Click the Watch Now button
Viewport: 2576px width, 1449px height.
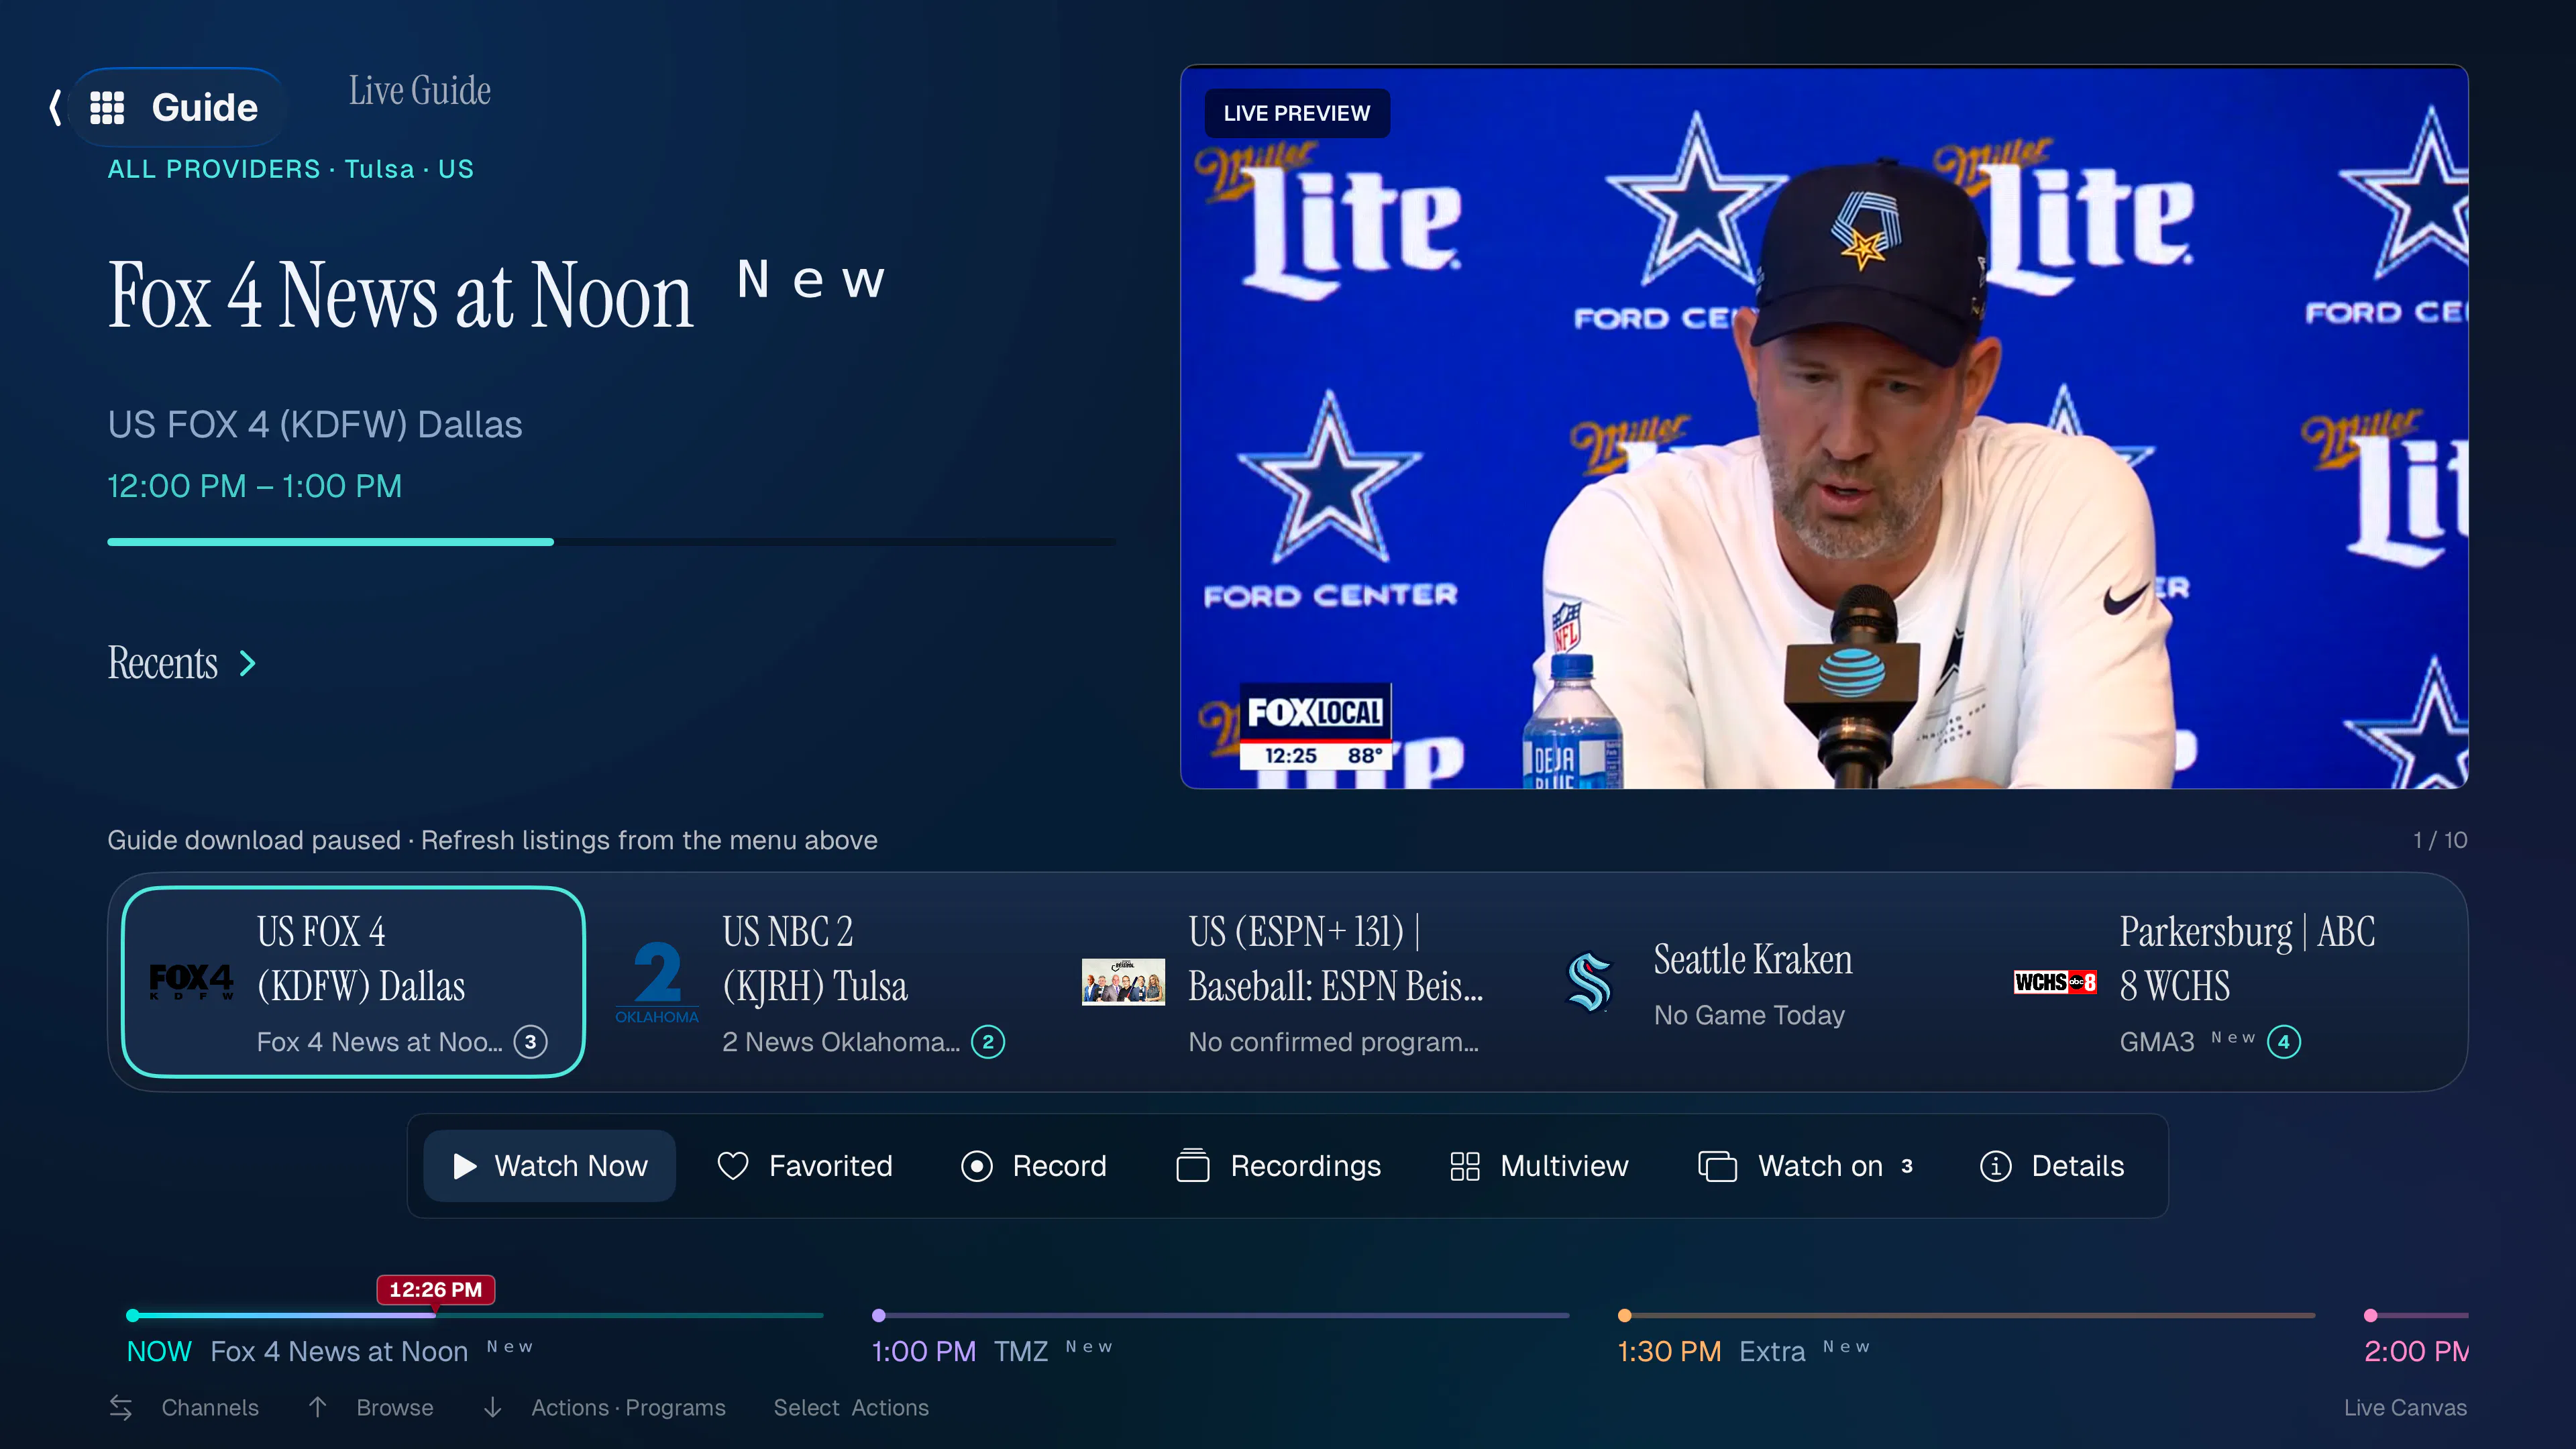tap(550, 1166)
